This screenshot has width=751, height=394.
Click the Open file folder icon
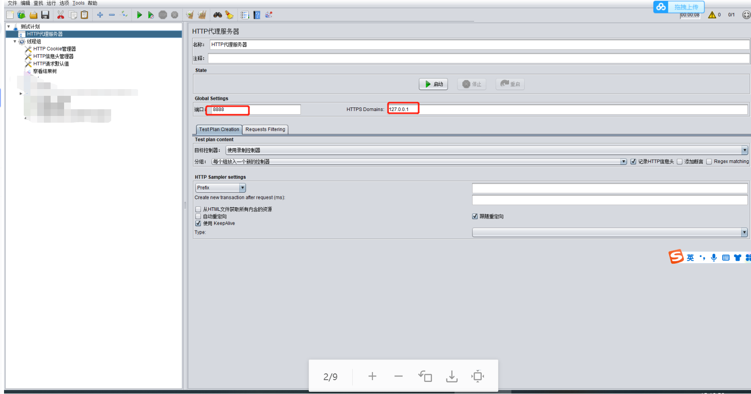pos(34,15)
